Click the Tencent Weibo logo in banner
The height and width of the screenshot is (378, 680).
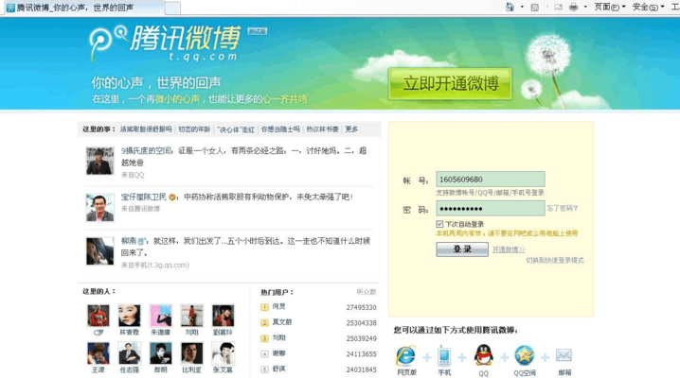[165, 43]
